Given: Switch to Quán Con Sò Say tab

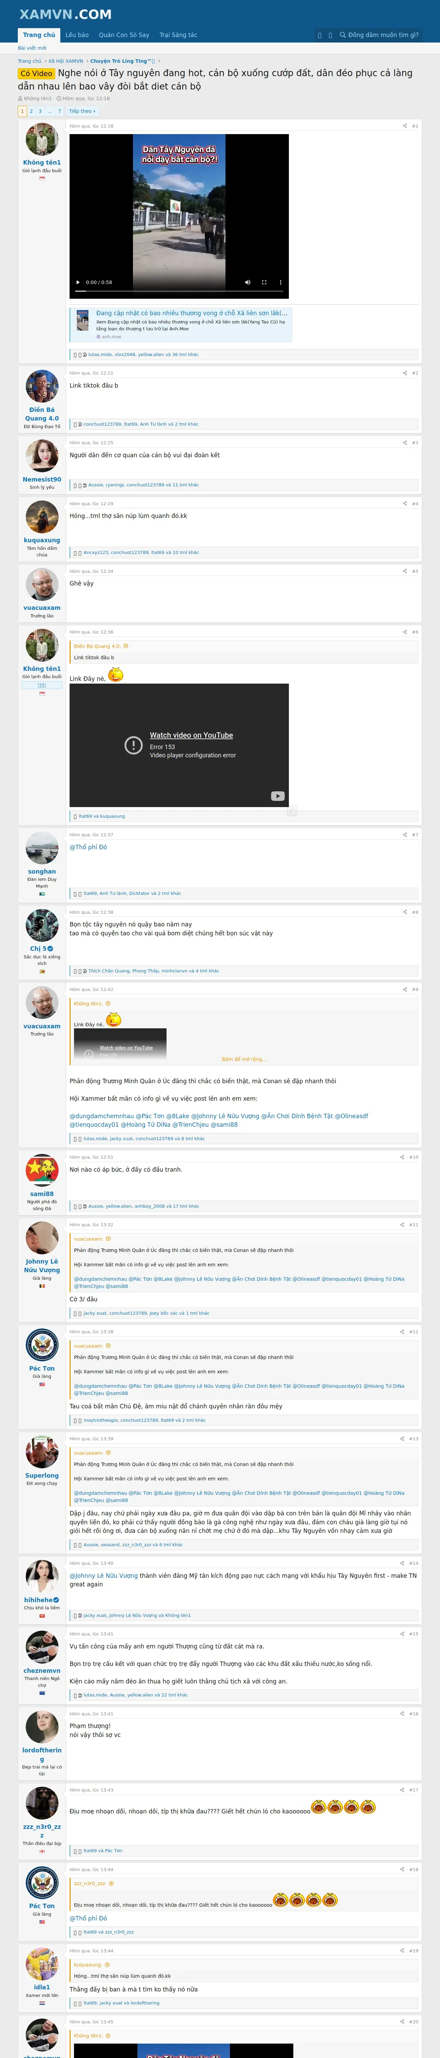Looking at the screenshot, I should [x=124, y=35].
